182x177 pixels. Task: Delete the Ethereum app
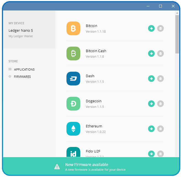coord(160,129)
